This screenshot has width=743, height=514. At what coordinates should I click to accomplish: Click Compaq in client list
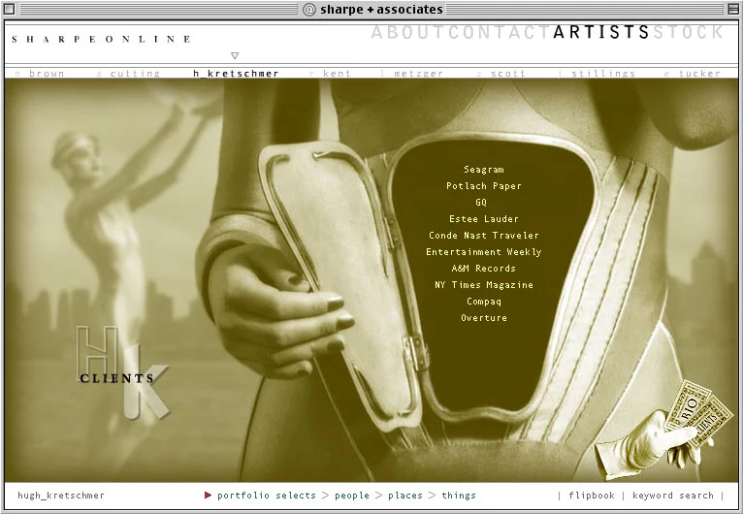coord(484,302)
